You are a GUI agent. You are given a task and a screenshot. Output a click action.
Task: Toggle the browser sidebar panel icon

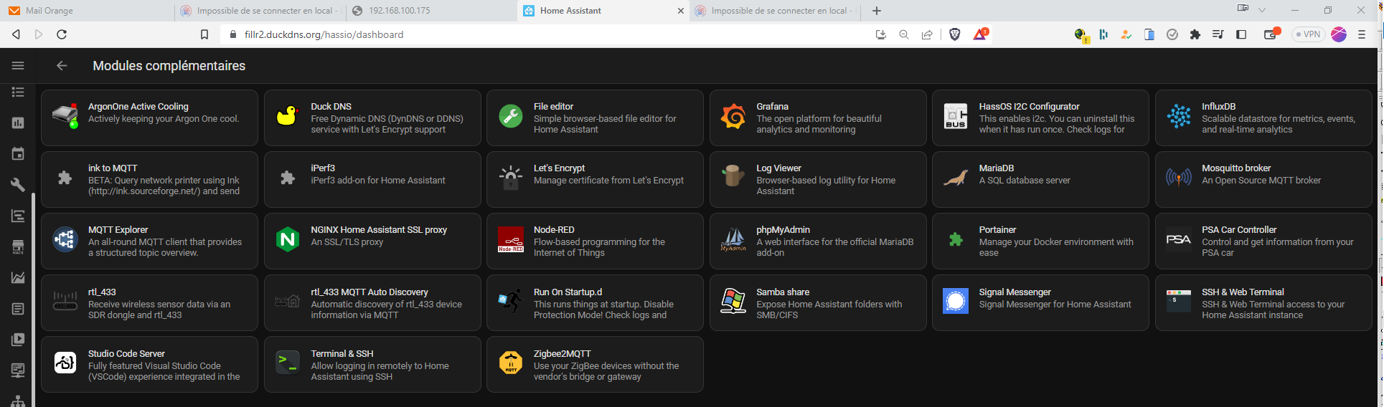point(1241,34)
